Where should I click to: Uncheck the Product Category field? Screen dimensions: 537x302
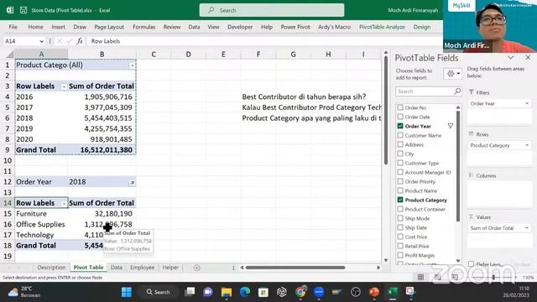point(400,200)
